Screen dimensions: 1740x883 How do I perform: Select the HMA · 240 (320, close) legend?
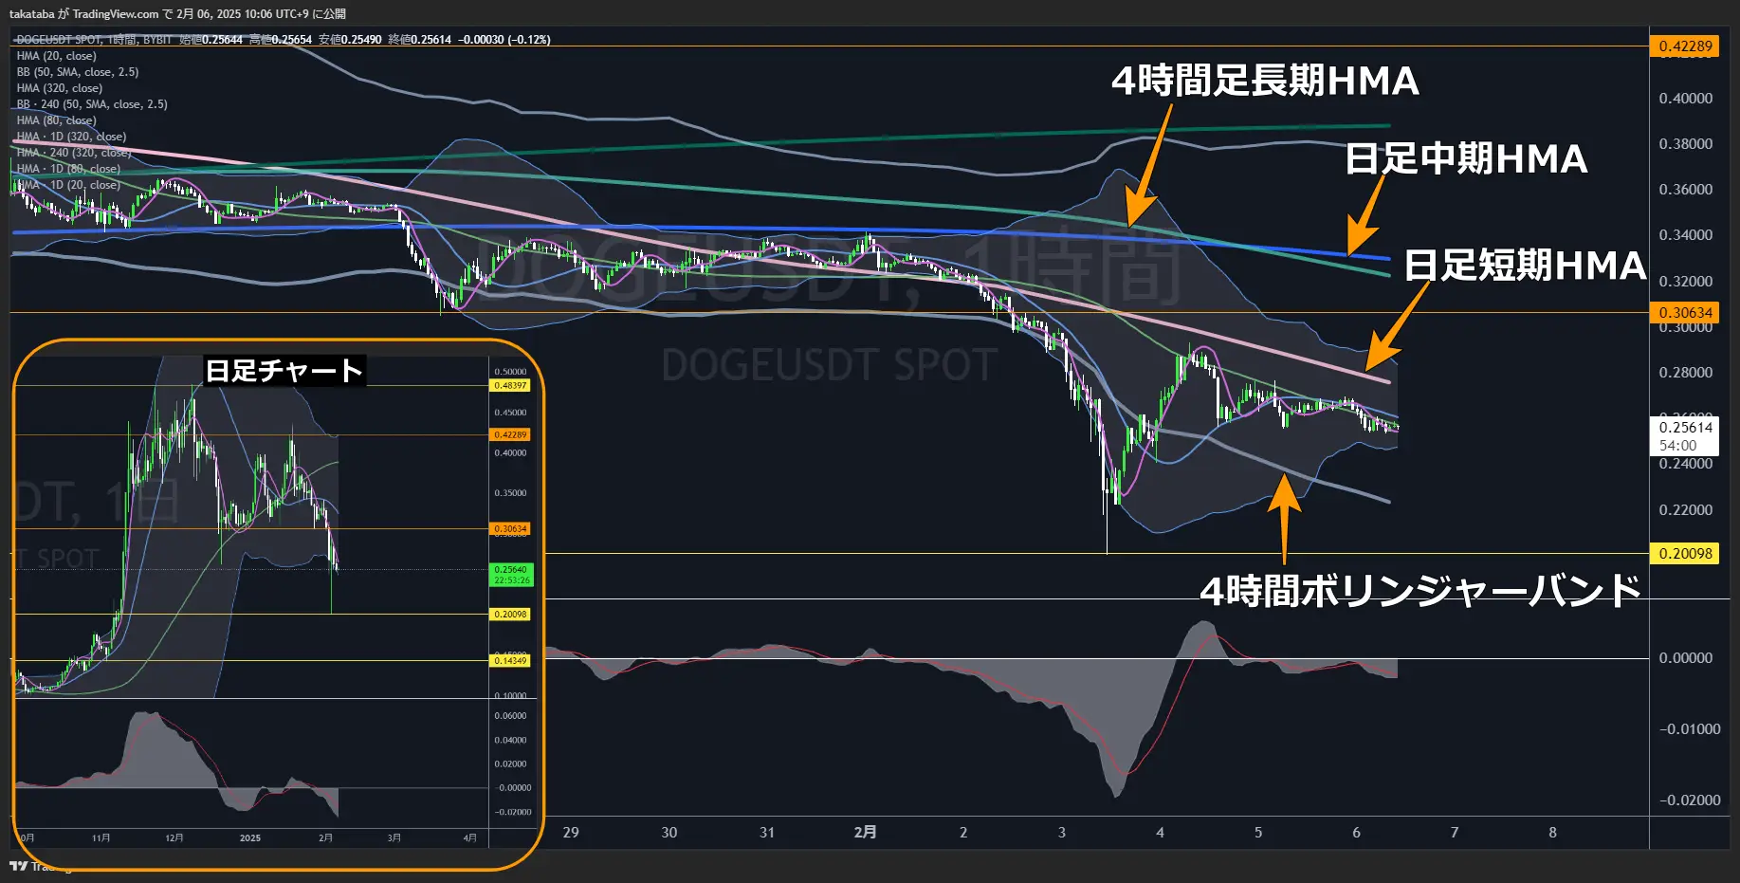[74, 153]
